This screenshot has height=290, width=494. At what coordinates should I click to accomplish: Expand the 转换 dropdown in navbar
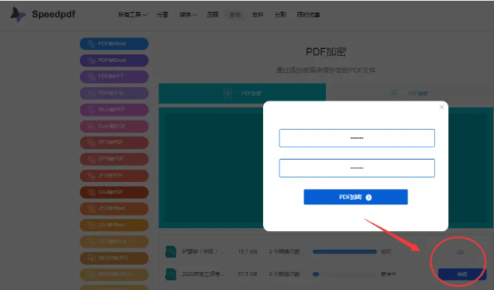[x=188, y=15]
